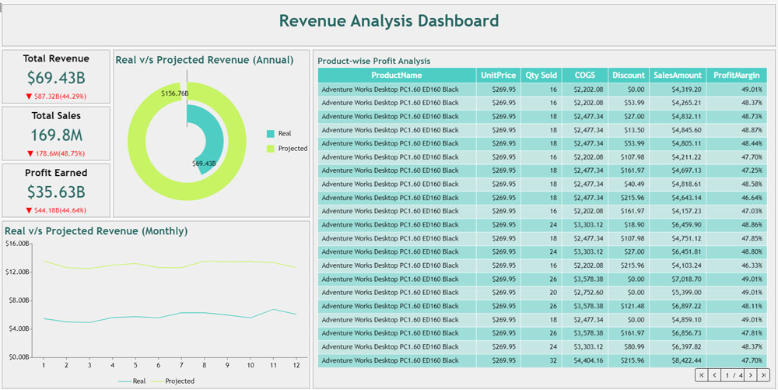
Task: Sort table by UnitPrice column header
Action: pyautogui.click(x=498, y=76)
